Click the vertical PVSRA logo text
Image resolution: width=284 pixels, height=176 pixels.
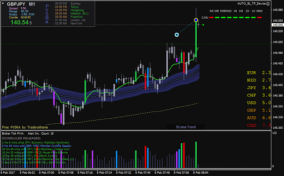tap(47, 14)
